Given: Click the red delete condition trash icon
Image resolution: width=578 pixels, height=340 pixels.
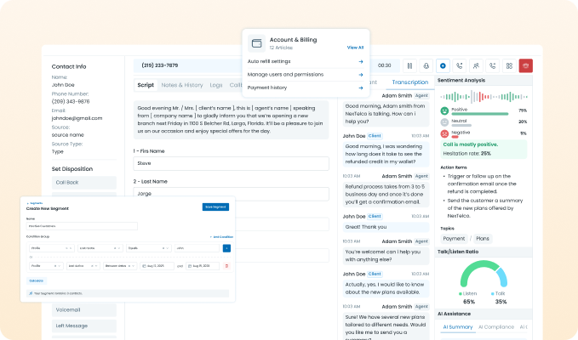Looking at the screenshot, I should (x=226, y=266).
